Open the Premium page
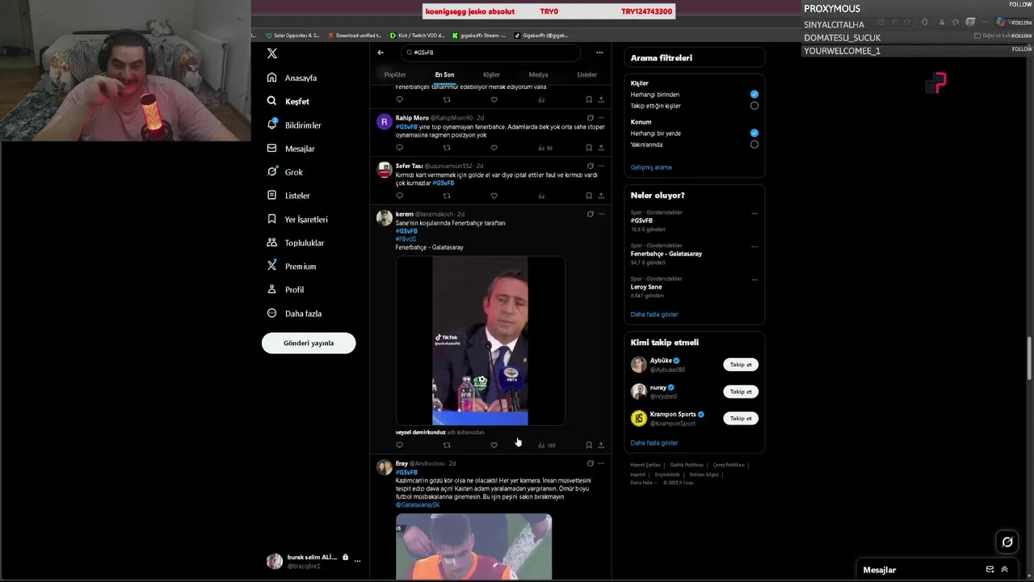This screenshot has width=1034, height=582. (292, 266)
